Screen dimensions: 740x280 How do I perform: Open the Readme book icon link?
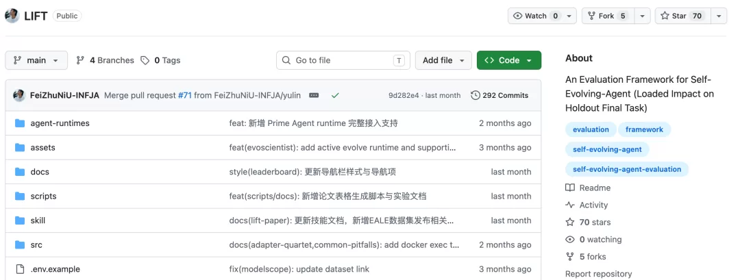pyautogui.click(x=570, y=188)
